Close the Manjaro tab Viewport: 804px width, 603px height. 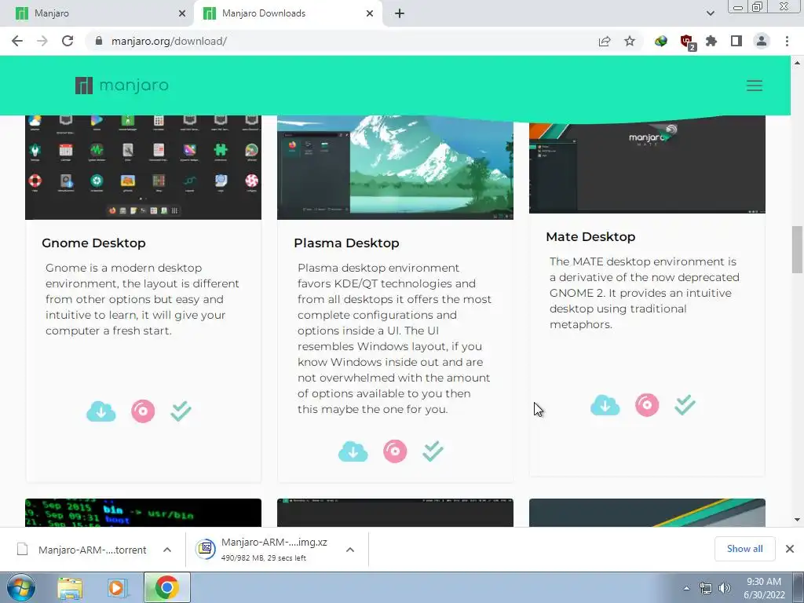(182, 13)
